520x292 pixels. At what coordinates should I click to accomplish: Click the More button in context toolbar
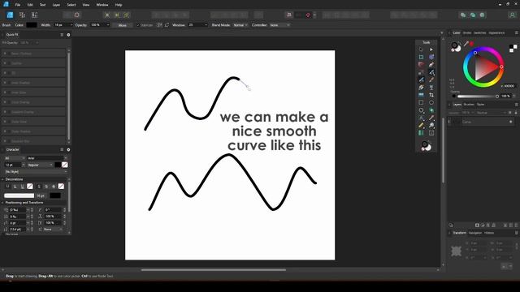click(x=123, y=25)
